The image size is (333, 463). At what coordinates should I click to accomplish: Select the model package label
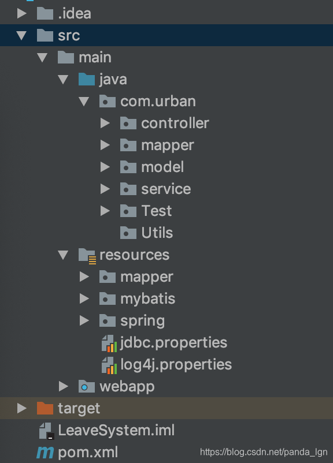point(162,167)
